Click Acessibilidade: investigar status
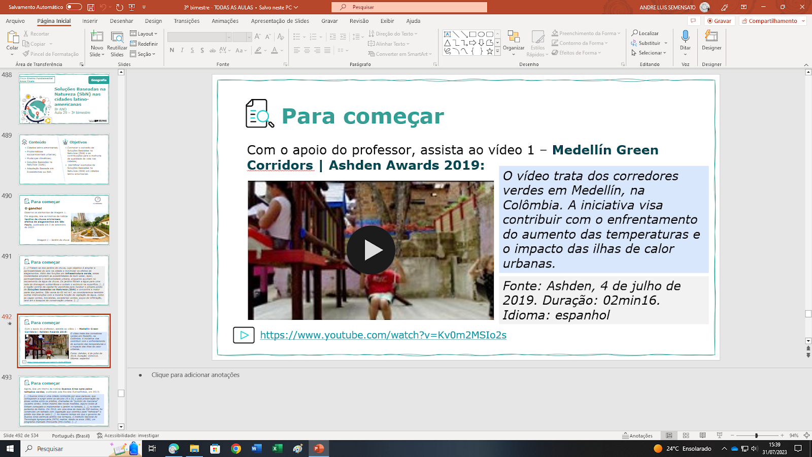Viewport: 812px width, 457px height. point(128,436)
